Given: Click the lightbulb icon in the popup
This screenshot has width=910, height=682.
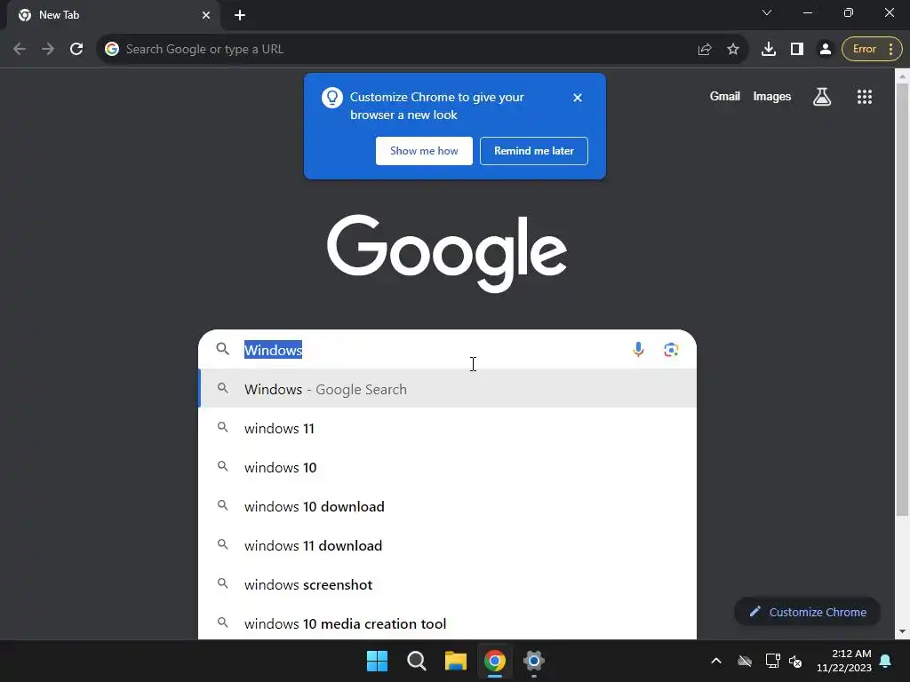Looking at the screenshot, I should coord(332,98).
